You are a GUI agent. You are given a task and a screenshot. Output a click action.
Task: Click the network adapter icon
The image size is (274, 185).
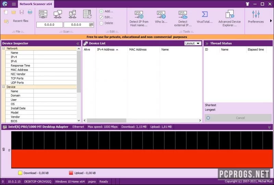pyautogui.click(x=5, y=127)
